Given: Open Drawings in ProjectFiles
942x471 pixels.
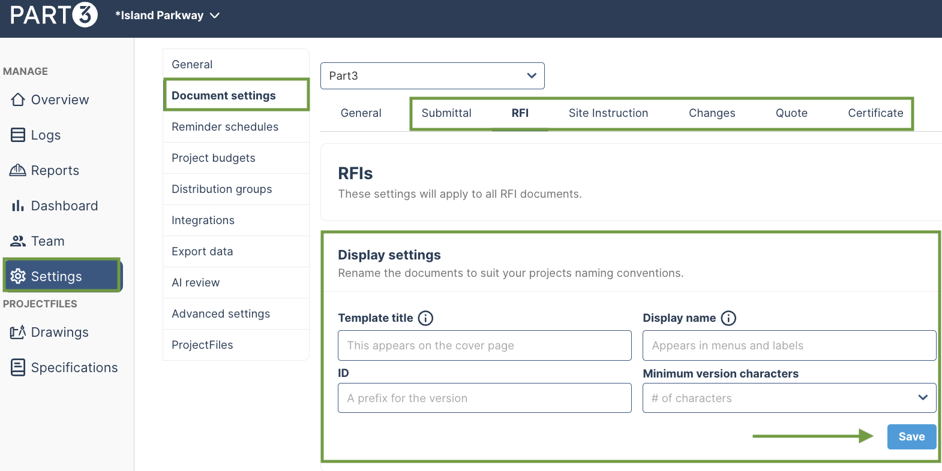Looking at the screenshot, I should tap(60, 332).
